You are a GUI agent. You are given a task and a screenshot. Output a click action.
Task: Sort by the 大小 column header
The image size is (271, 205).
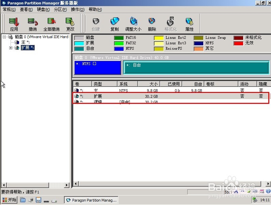point(149,84)
